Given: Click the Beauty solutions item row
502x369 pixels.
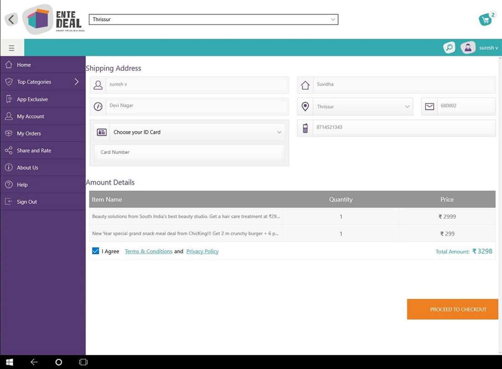Looking at the screenshot, I should (x=292, y=216).
